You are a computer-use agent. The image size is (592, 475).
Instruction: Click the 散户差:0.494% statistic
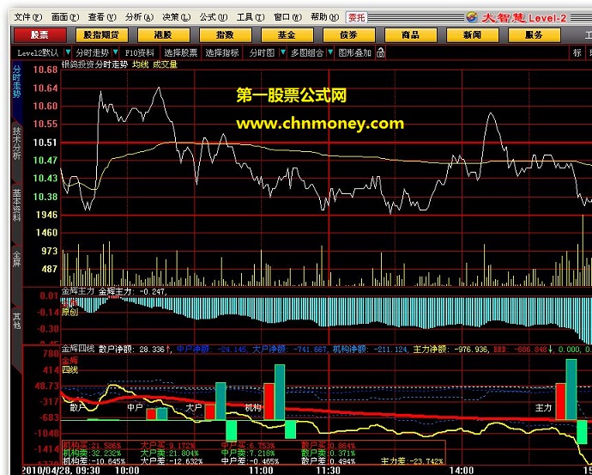click(329, 461)
